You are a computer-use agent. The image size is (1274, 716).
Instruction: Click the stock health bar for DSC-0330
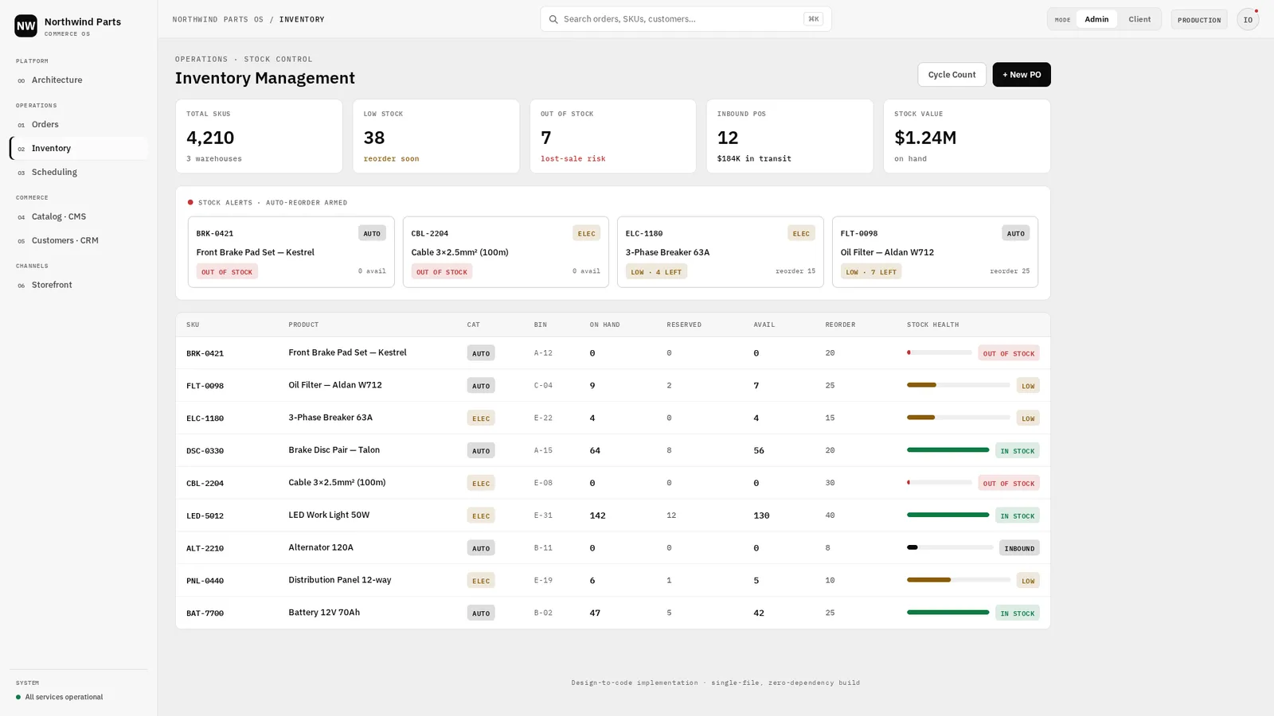pyautogui.click(x=948, y=450)
